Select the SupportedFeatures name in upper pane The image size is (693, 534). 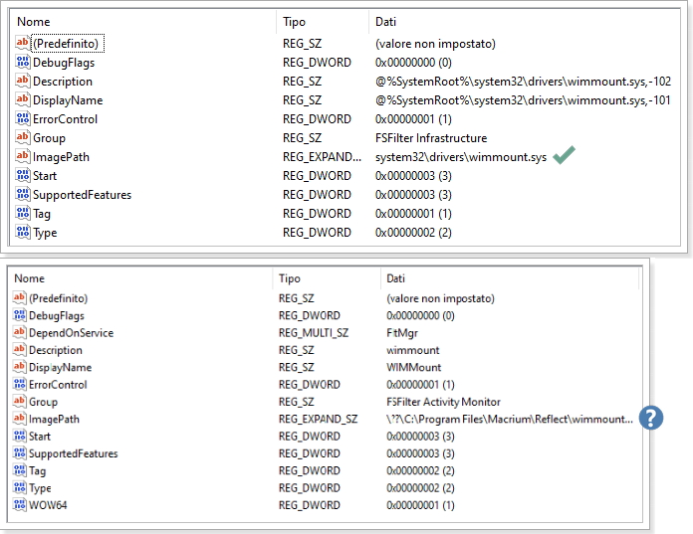[83, 195]
